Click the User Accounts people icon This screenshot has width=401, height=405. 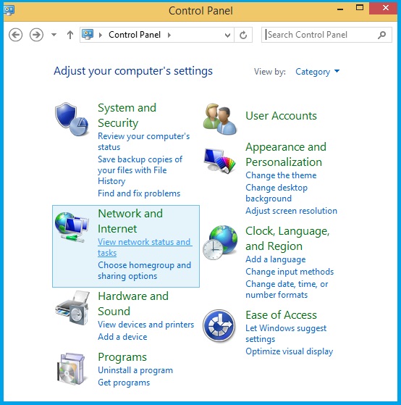(x=219, y=119)
